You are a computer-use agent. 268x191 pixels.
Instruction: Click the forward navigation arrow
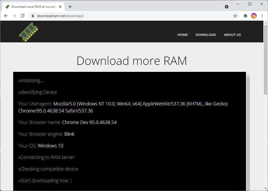(14, 16)
